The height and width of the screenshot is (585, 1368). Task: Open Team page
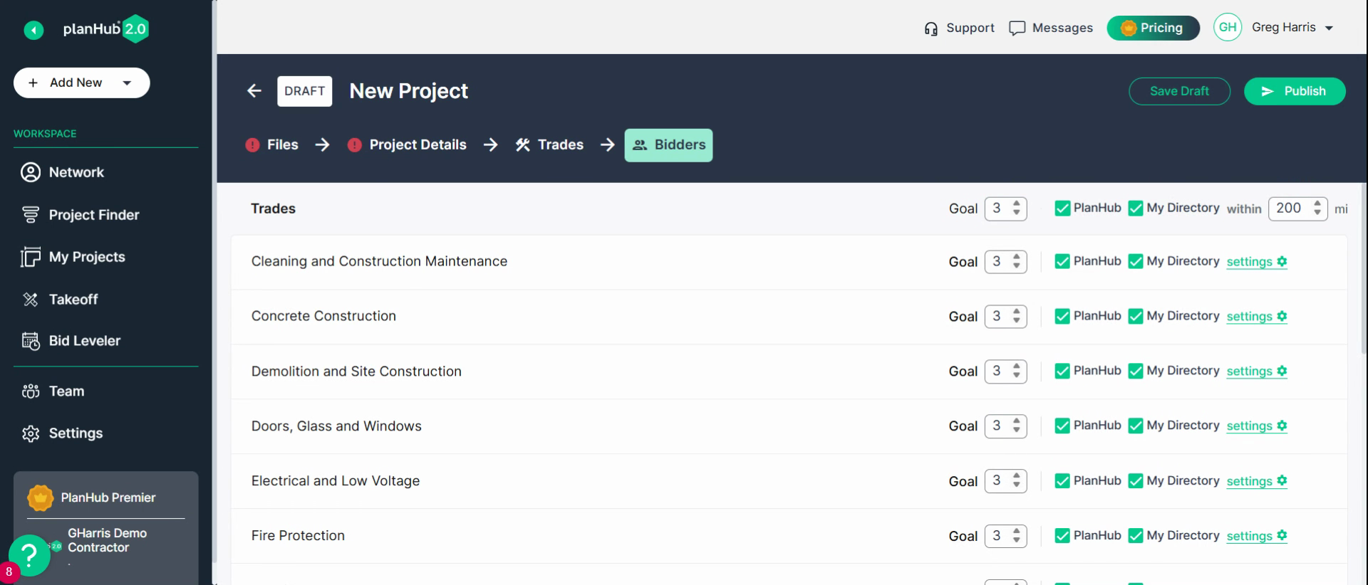coord(66,391)
